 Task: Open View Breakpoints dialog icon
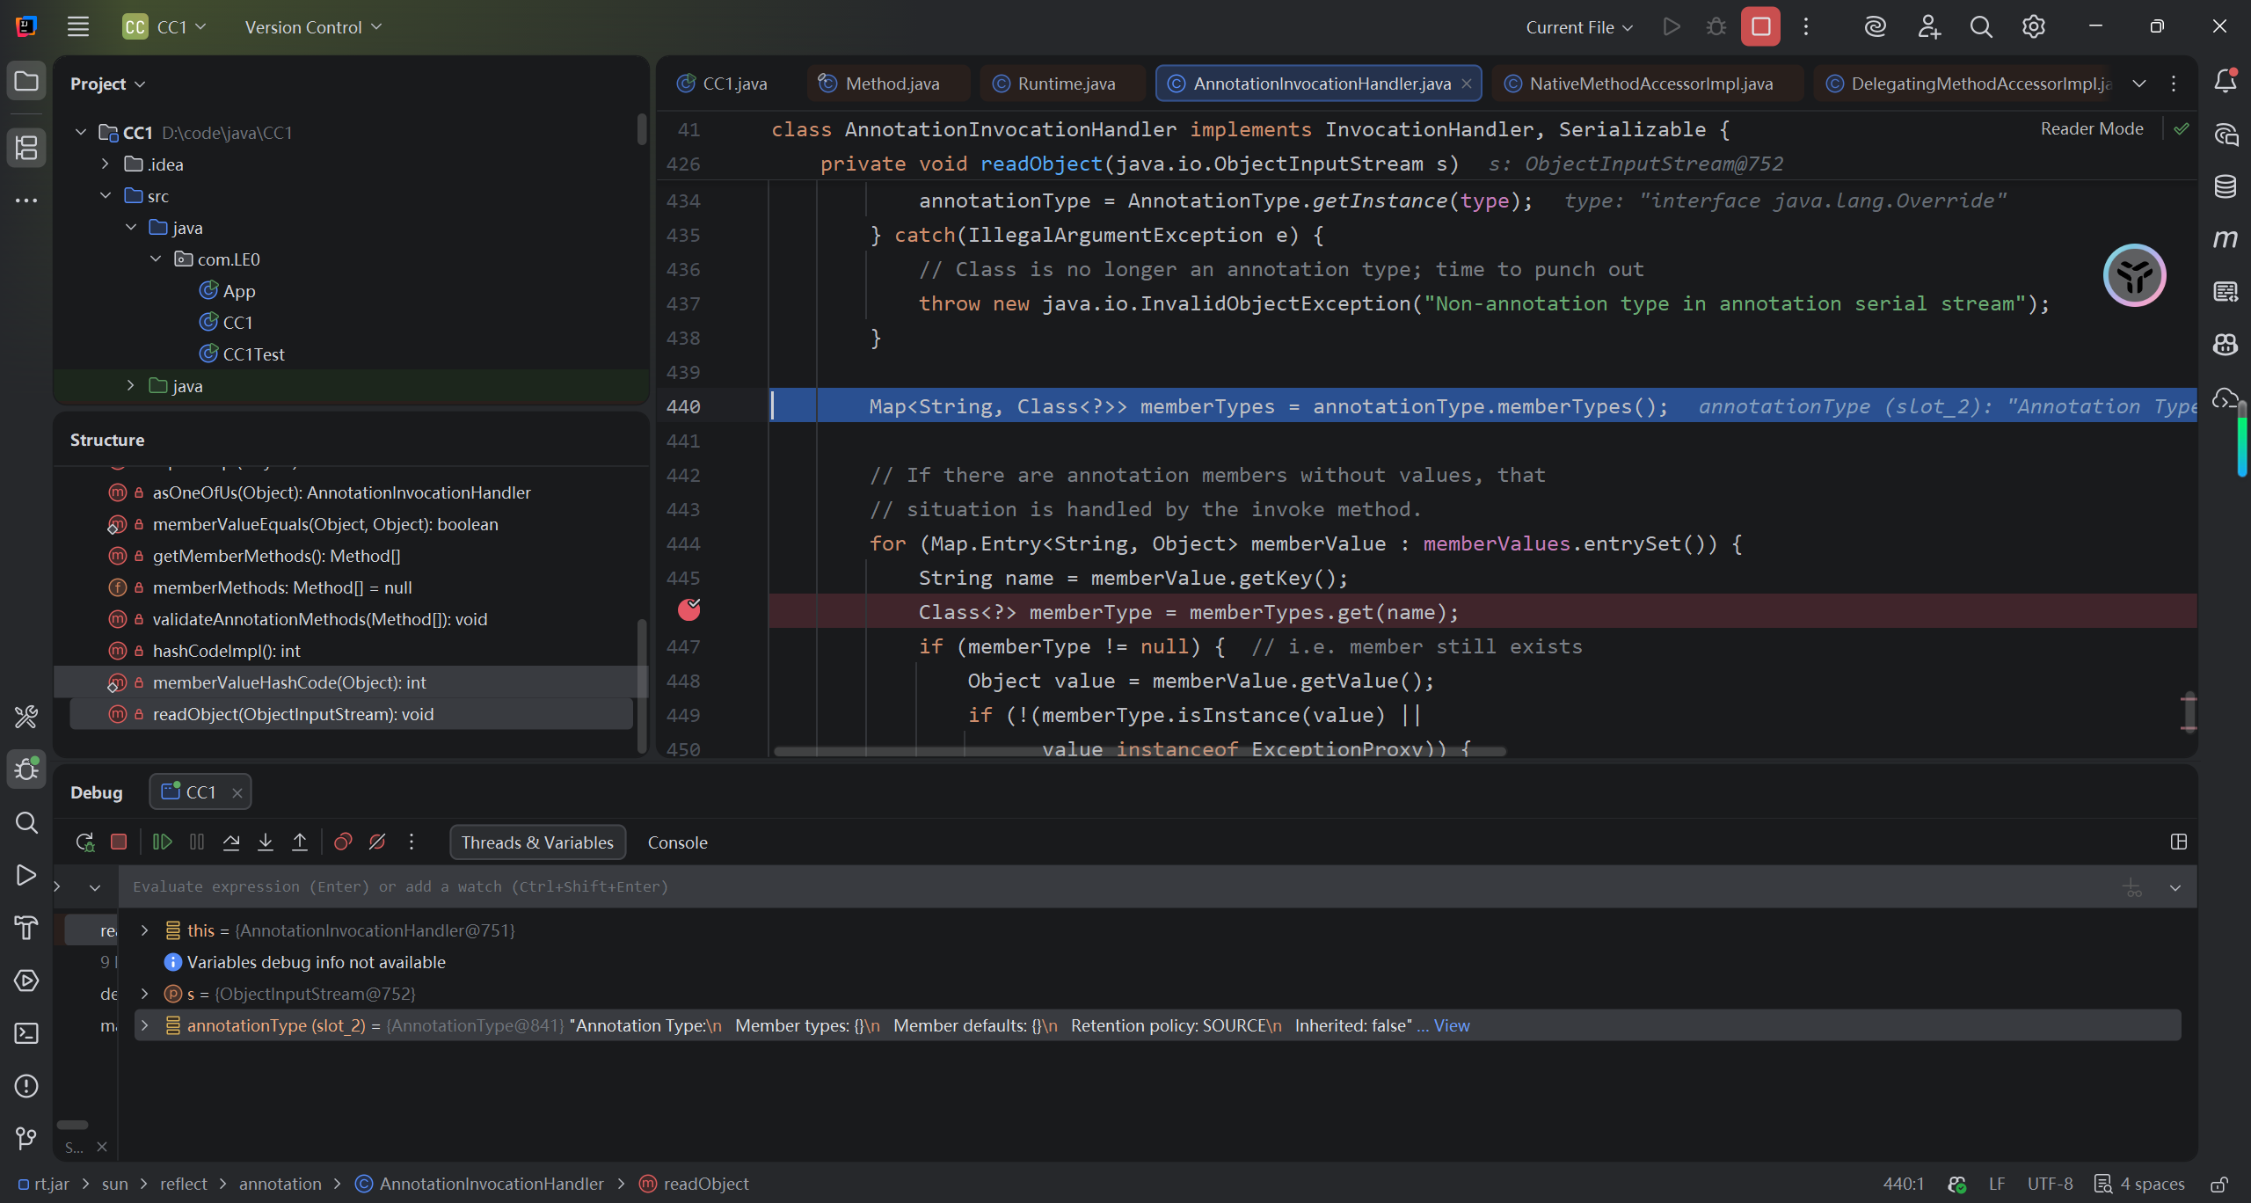pos(343,842)
